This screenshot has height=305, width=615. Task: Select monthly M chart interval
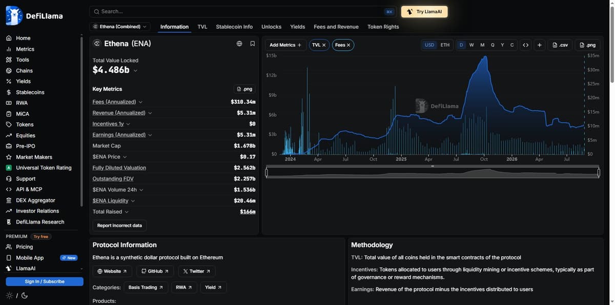pos(482,45)
